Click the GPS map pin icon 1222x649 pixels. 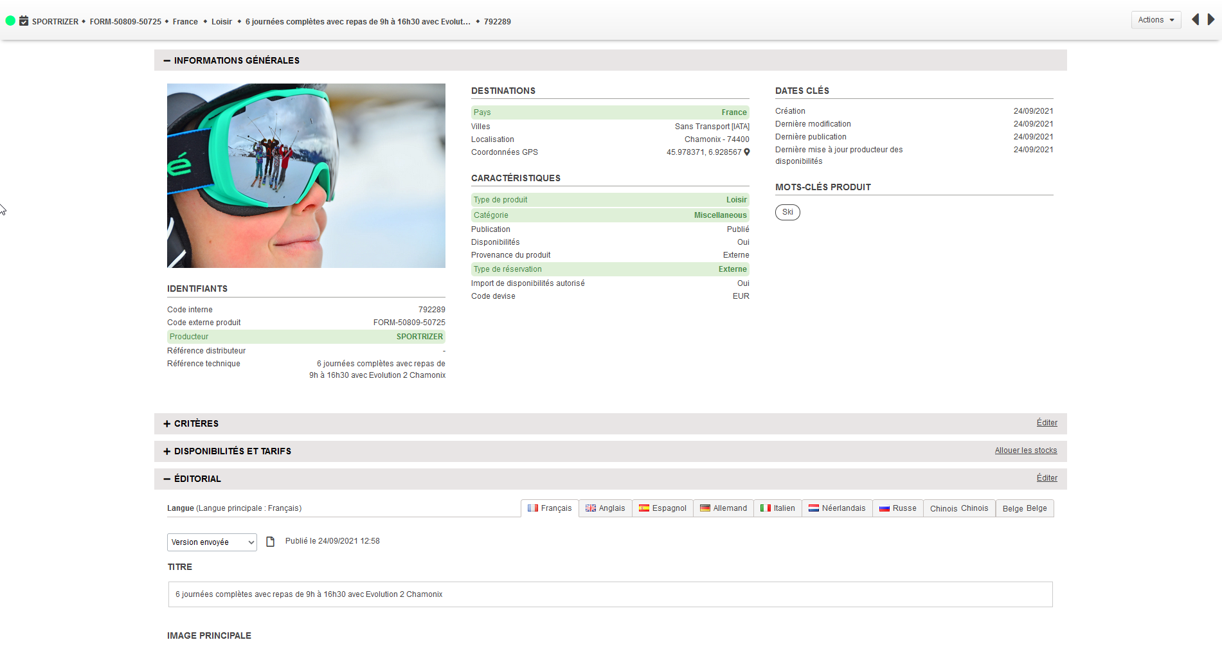[747, 152]
